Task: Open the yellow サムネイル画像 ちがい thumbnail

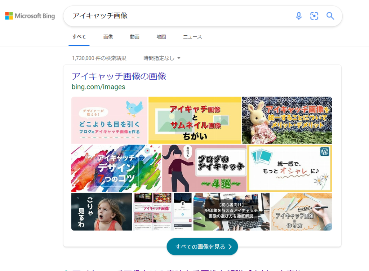Action: [195, 120]
